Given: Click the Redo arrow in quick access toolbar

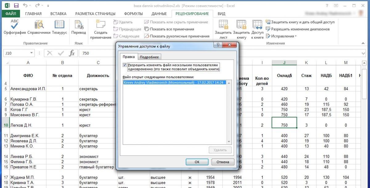Looking at the screenshot, I should tap(37, 6).
